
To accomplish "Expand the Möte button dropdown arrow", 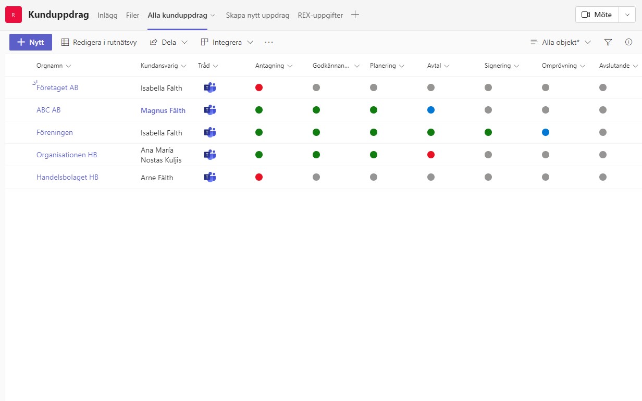I will pyautogui.click(x=627, y=15).
